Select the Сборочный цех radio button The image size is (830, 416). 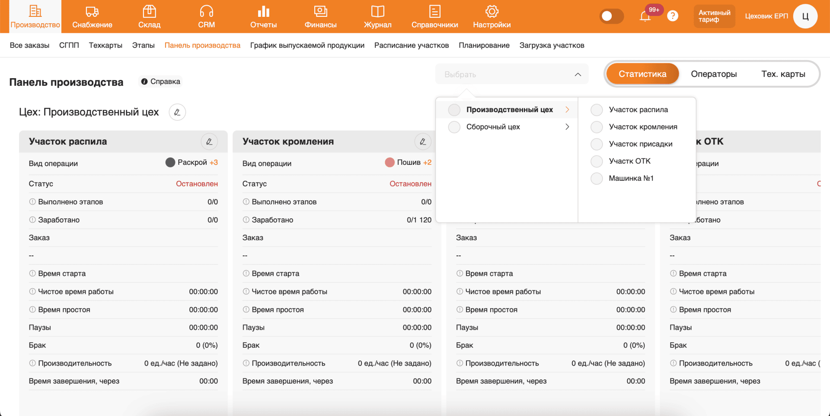coord(454,127)
